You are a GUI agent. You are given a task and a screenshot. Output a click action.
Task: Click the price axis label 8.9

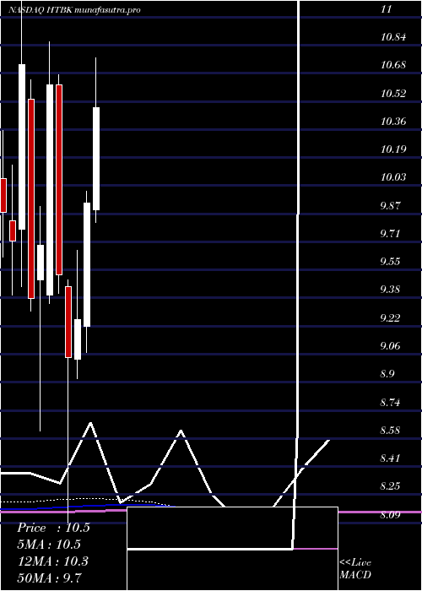pos(387,374)
